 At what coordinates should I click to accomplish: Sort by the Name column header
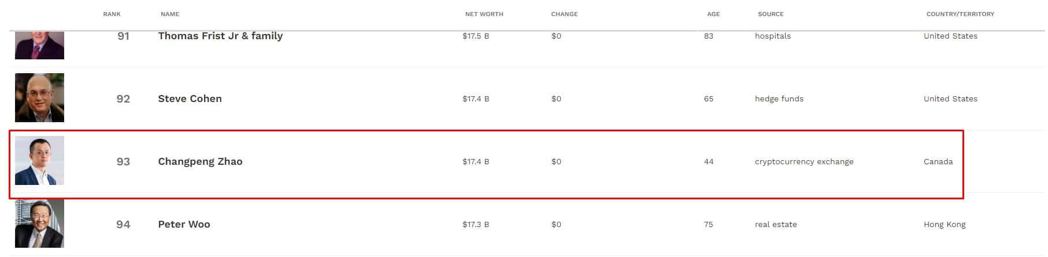(x=170, y=14)
